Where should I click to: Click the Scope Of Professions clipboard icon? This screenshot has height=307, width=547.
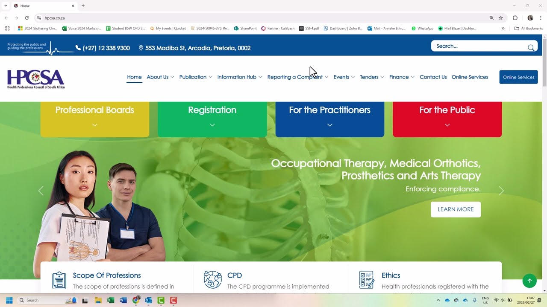click(x=59, y=280)
